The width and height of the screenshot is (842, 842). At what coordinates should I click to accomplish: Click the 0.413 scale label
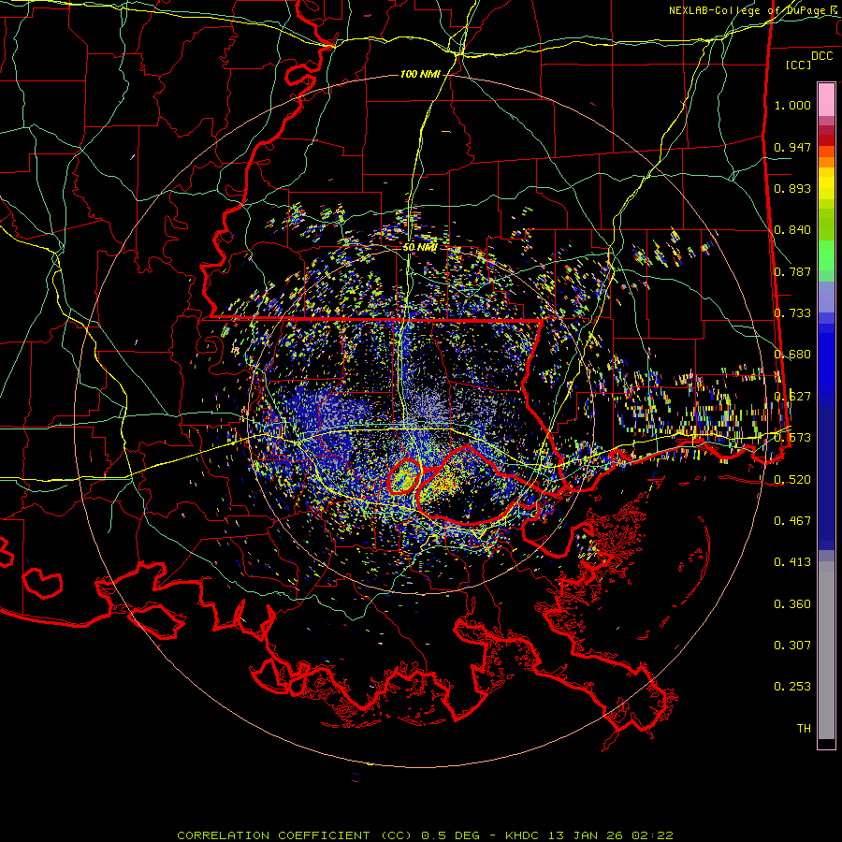pyautogui.click(x=792, y=561)
